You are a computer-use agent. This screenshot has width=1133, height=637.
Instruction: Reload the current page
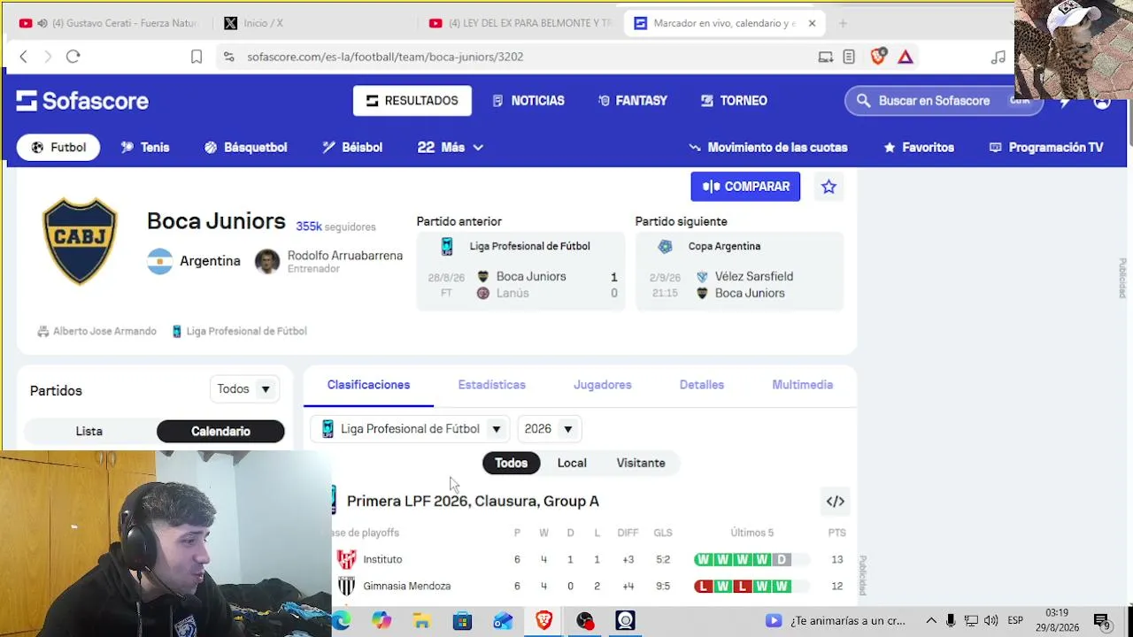pos(73,57)
